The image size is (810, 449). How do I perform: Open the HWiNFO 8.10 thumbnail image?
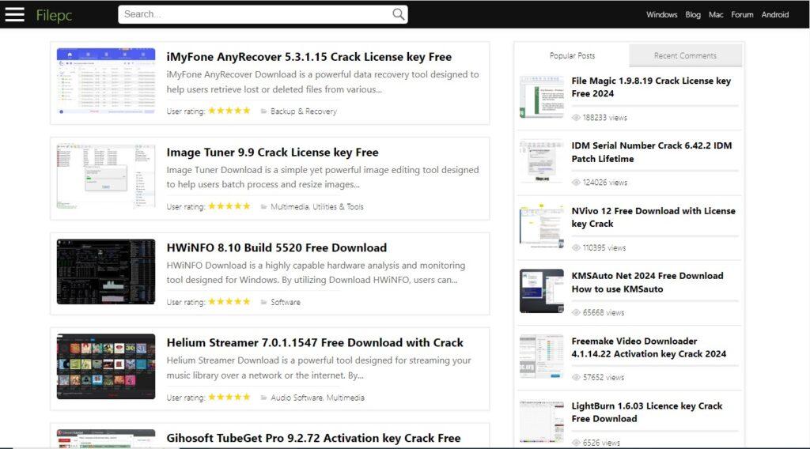(106, 271)
